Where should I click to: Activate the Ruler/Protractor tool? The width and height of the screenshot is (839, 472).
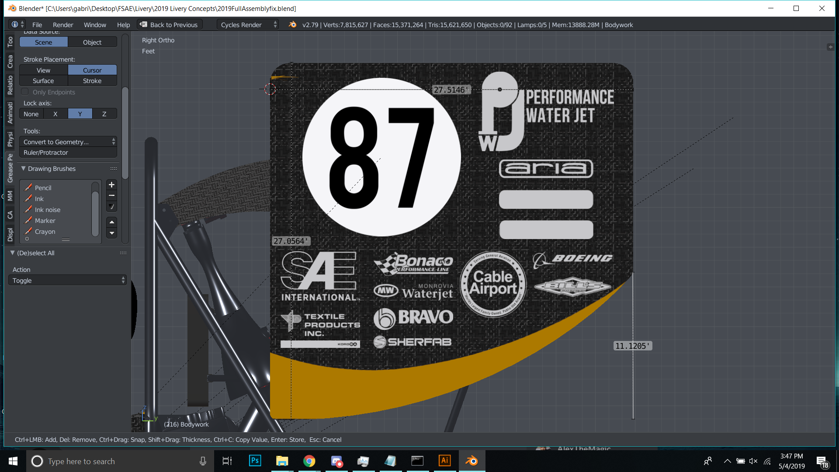pyautogui.click(x=68, y=152)
